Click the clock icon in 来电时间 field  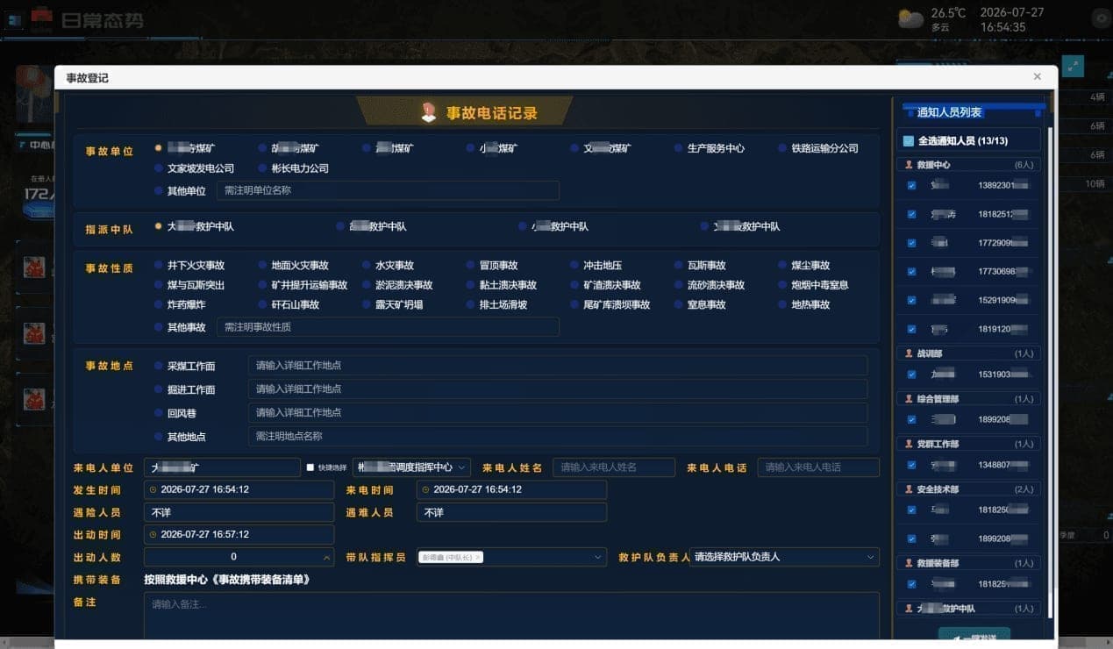point(427,489)
